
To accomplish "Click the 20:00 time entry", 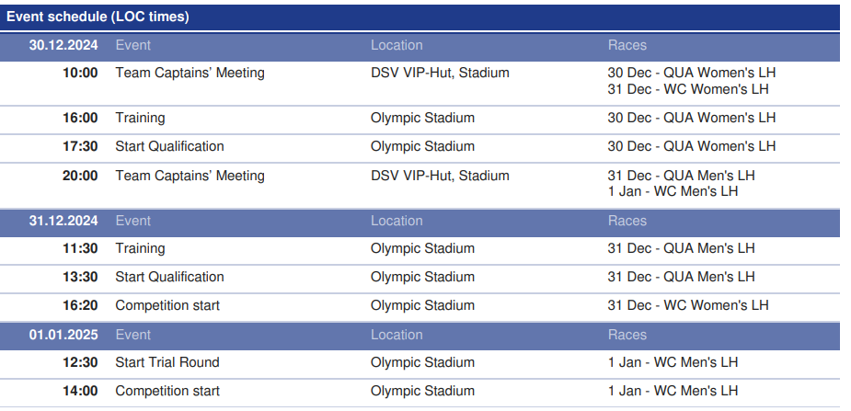I will 80,176.
